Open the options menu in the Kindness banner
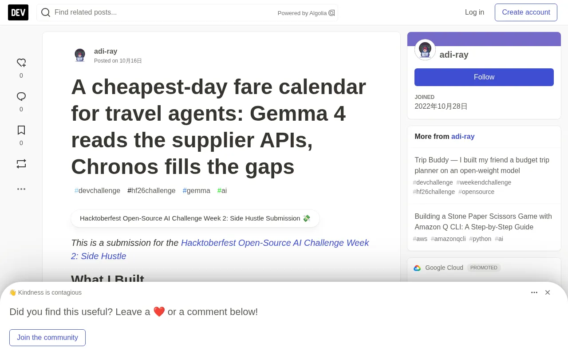568x355 pixels. [x=534, y=292]
